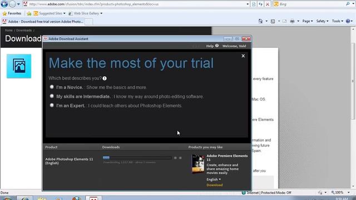Viewport: 356px width, 200px height.
Task: Click the browser Forward arrow button
Action: (x=12, y=4)
